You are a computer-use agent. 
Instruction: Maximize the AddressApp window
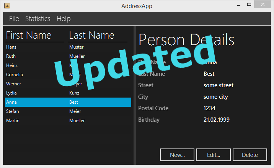pyautogui.click(x=249, y=4)
